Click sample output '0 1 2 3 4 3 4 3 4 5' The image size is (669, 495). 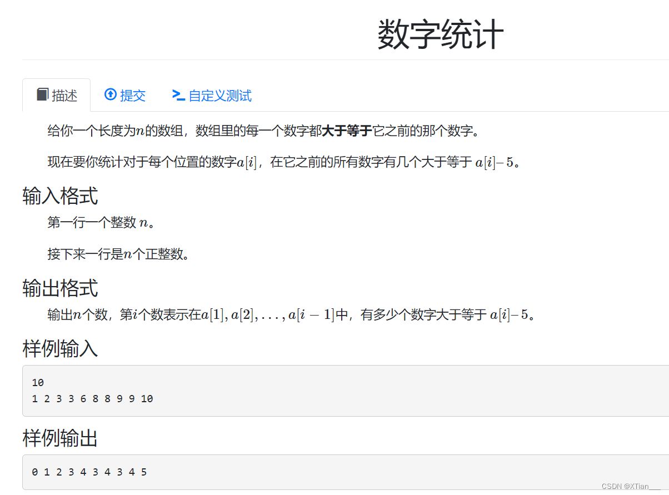(89, 472)
